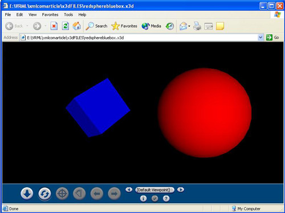Select the walk/fly navigation icon in viewer bar
Screen dimensions: 285x213
click(x=27, y=194)
